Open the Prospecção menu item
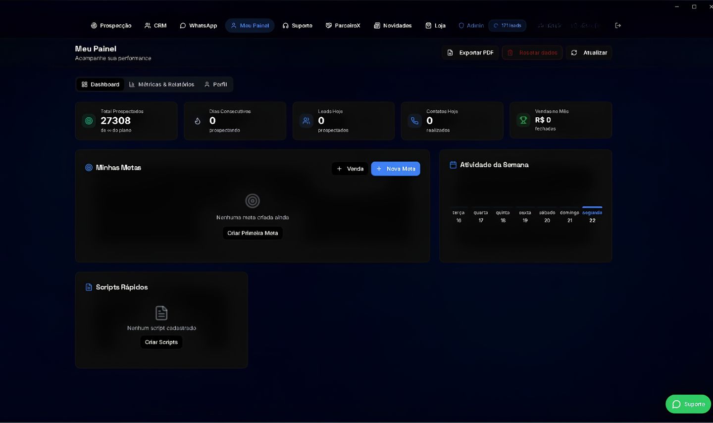The height and width of the screenshot is (423, 713). (x=111, y=26)
